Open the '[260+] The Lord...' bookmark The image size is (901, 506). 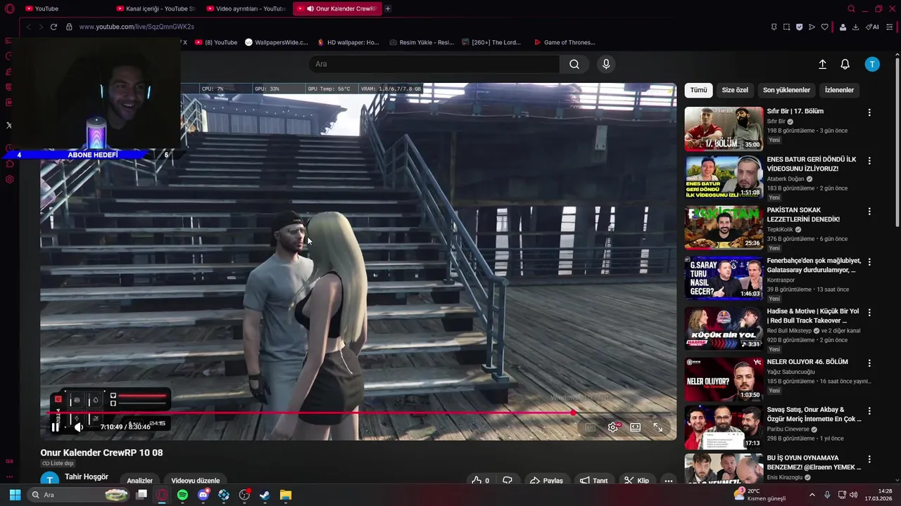(x=491, y=42)
